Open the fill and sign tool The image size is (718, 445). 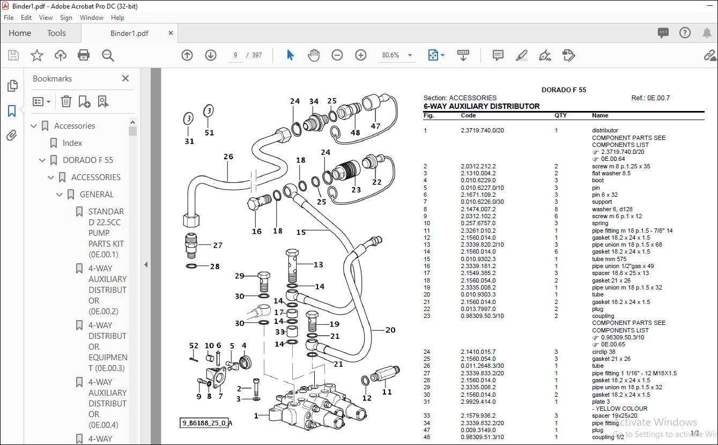point(545,55)
